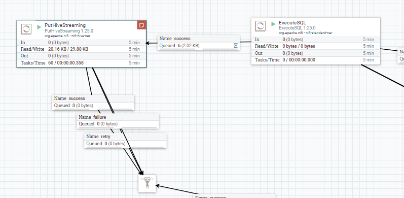Viewport: 404px width, 198px height.
Task: Click the partially visible connection at bottom
Action: coord(235,196)
